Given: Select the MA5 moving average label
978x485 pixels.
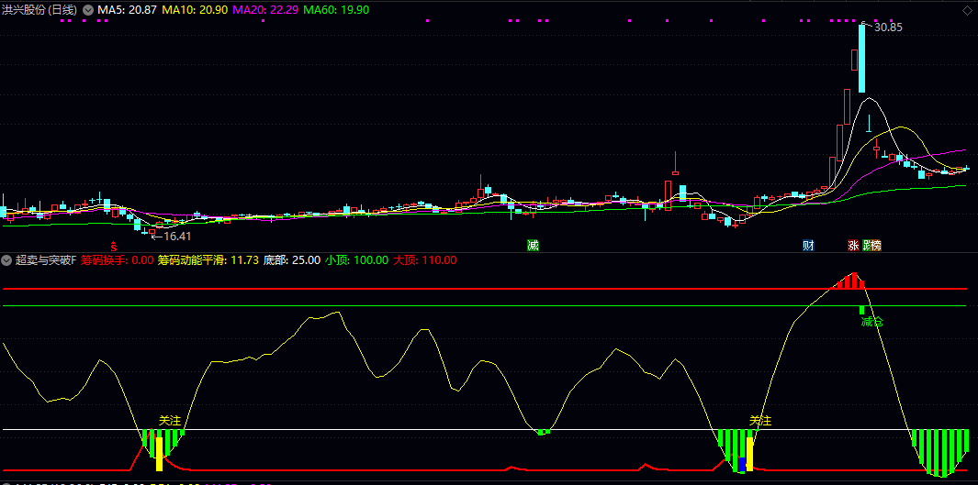Looking at the screenshot, I should pos(127,10).
